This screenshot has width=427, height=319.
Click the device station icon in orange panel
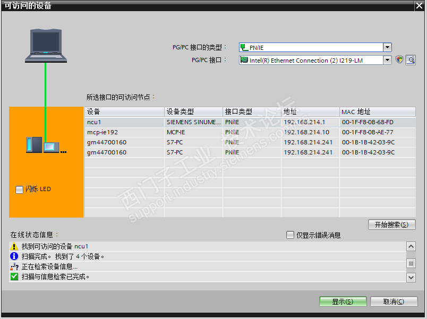[46, 145]
